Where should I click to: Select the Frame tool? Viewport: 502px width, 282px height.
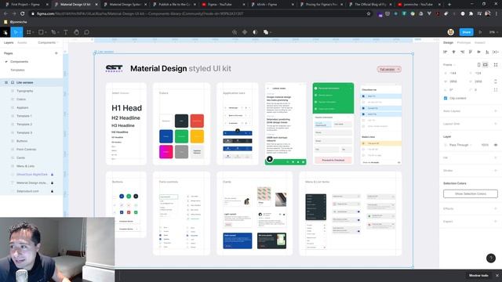point(29,32)
